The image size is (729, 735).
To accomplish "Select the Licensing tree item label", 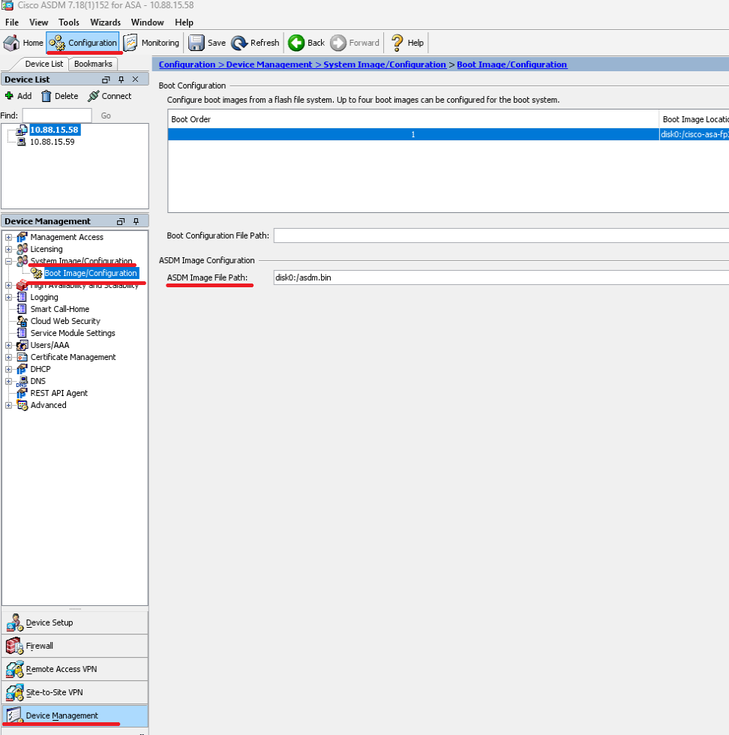I will [x=46, y=249].
